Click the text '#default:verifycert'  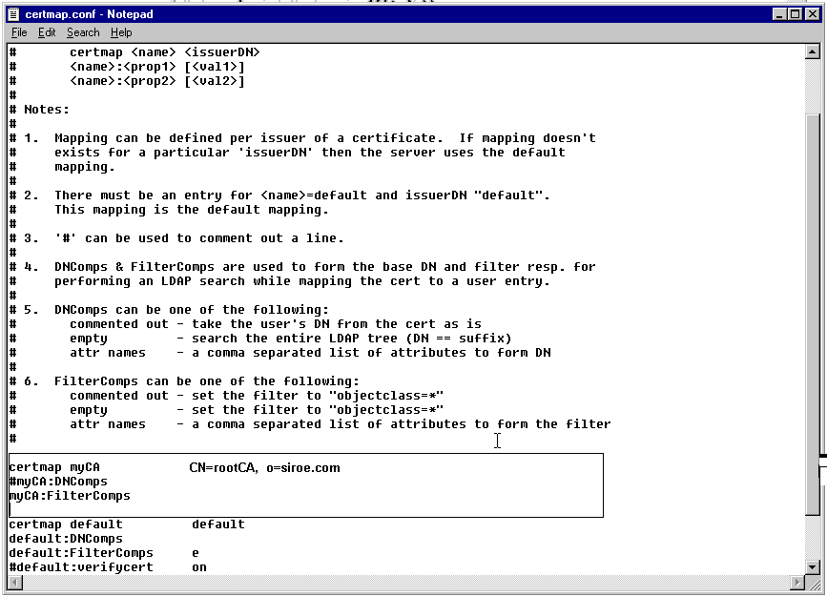coord(81,567)
